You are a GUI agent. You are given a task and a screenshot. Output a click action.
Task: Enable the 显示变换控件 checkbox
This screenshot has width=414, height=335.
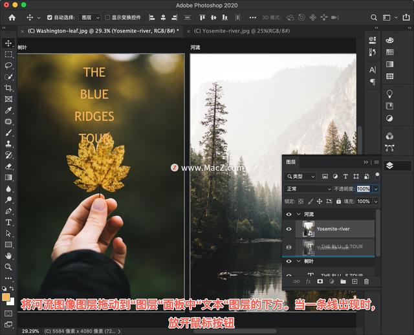[107, 17]
